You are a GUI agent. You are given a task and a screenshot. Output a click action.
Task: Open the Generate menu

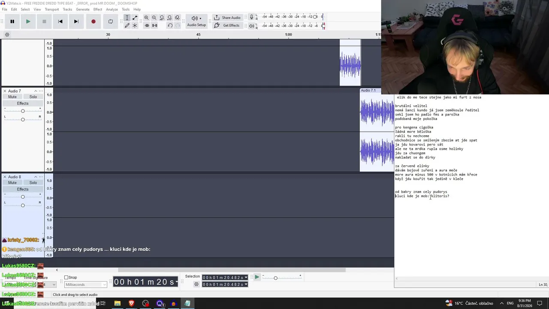pyautogui.click(x=83, y=9)
